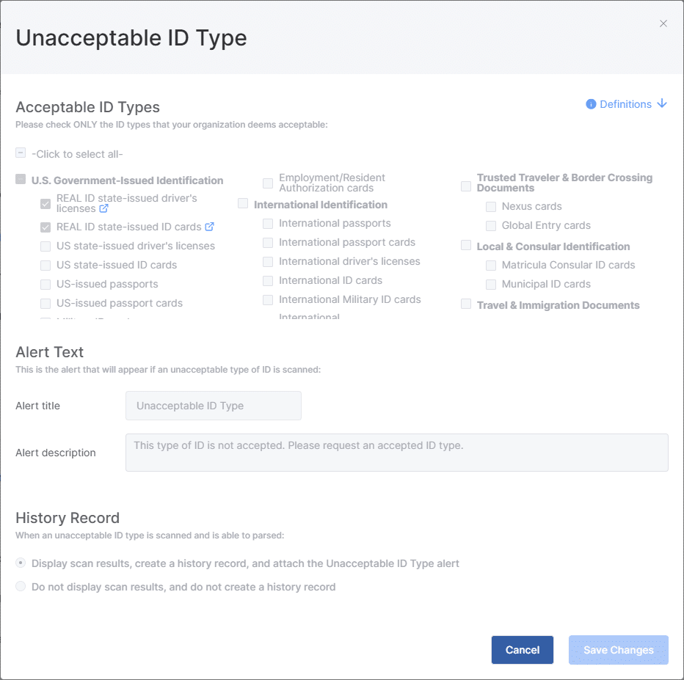Check Matricula Consular ID cards

[491, 266]
